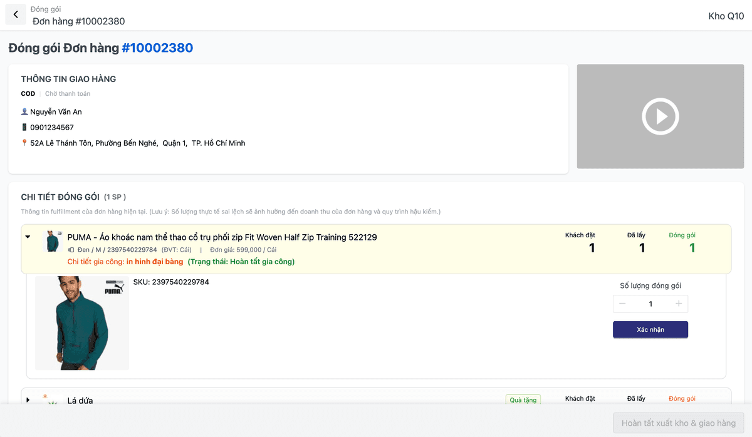Click the phone icon beside 0901234567
The height and width of the screenshot is (437, 752).
pyautogui.click(x=24, y=128)
